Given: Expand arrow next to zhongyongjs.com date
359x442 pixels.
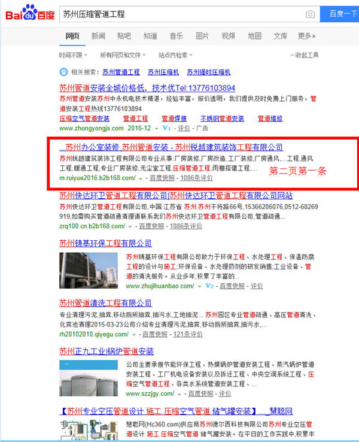Looking at the screenshot, I should click(157, 129).
